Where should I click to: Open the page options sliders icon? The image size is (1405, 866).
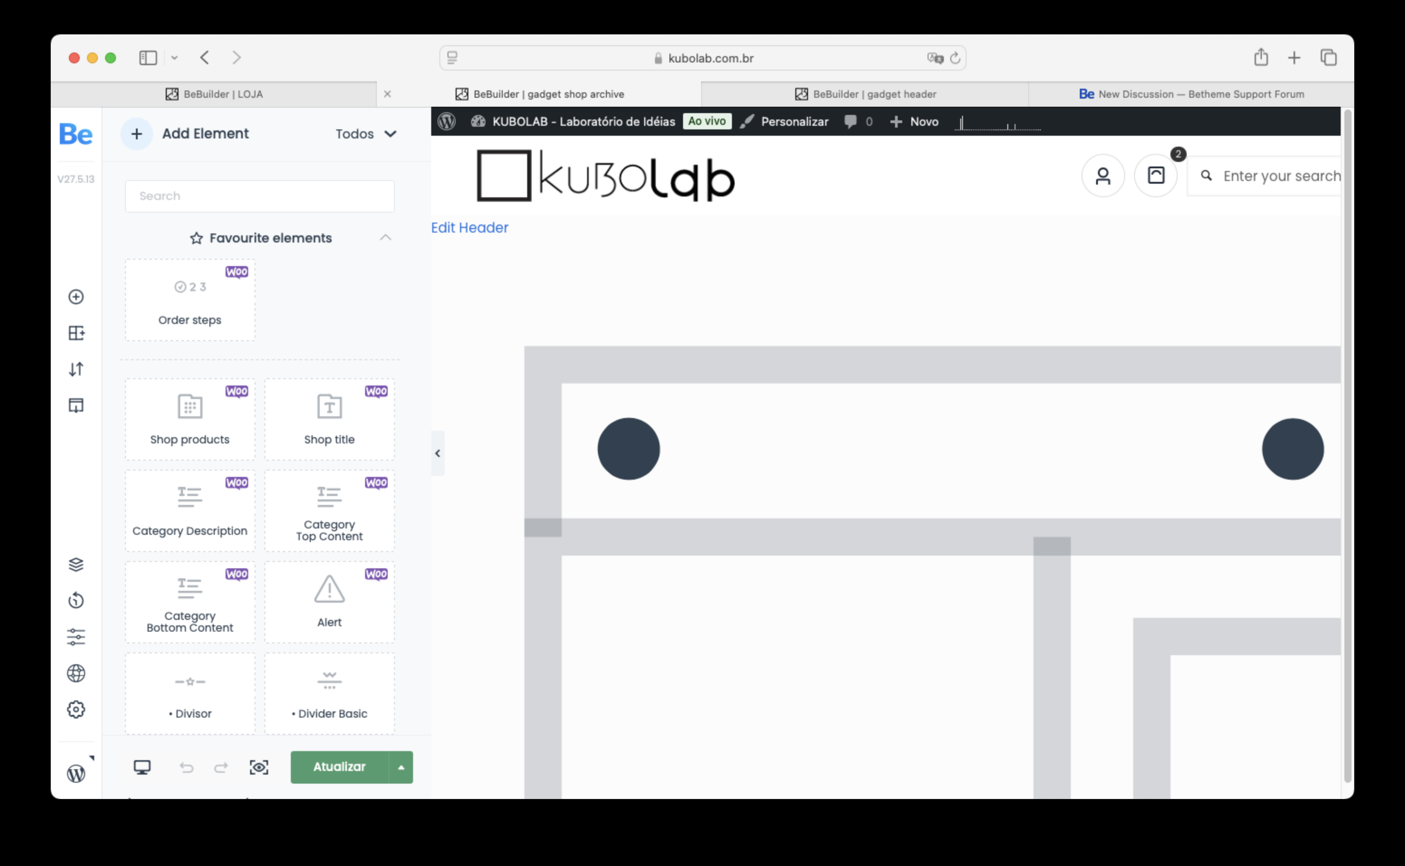coord(76,637)
